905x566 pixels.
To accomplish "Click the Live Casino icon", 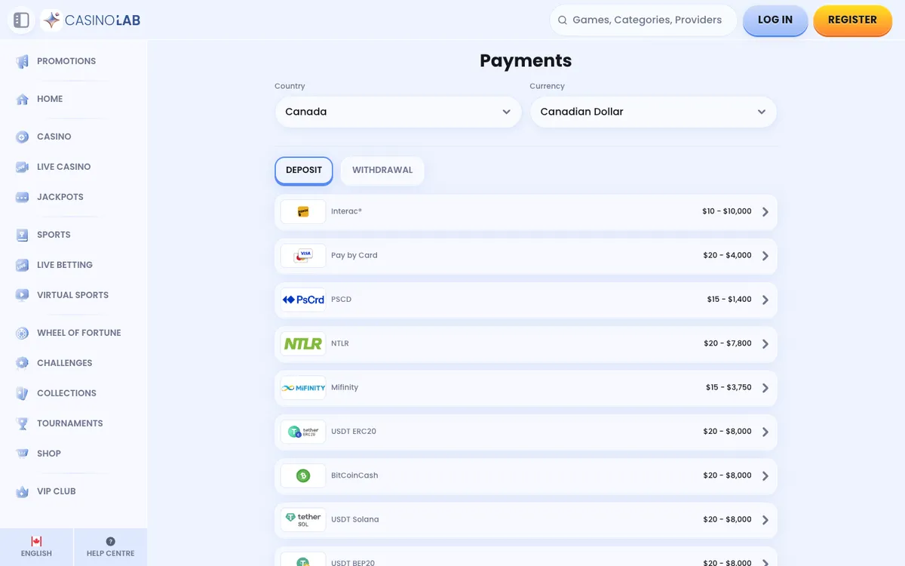I will (x=23, y=167).
